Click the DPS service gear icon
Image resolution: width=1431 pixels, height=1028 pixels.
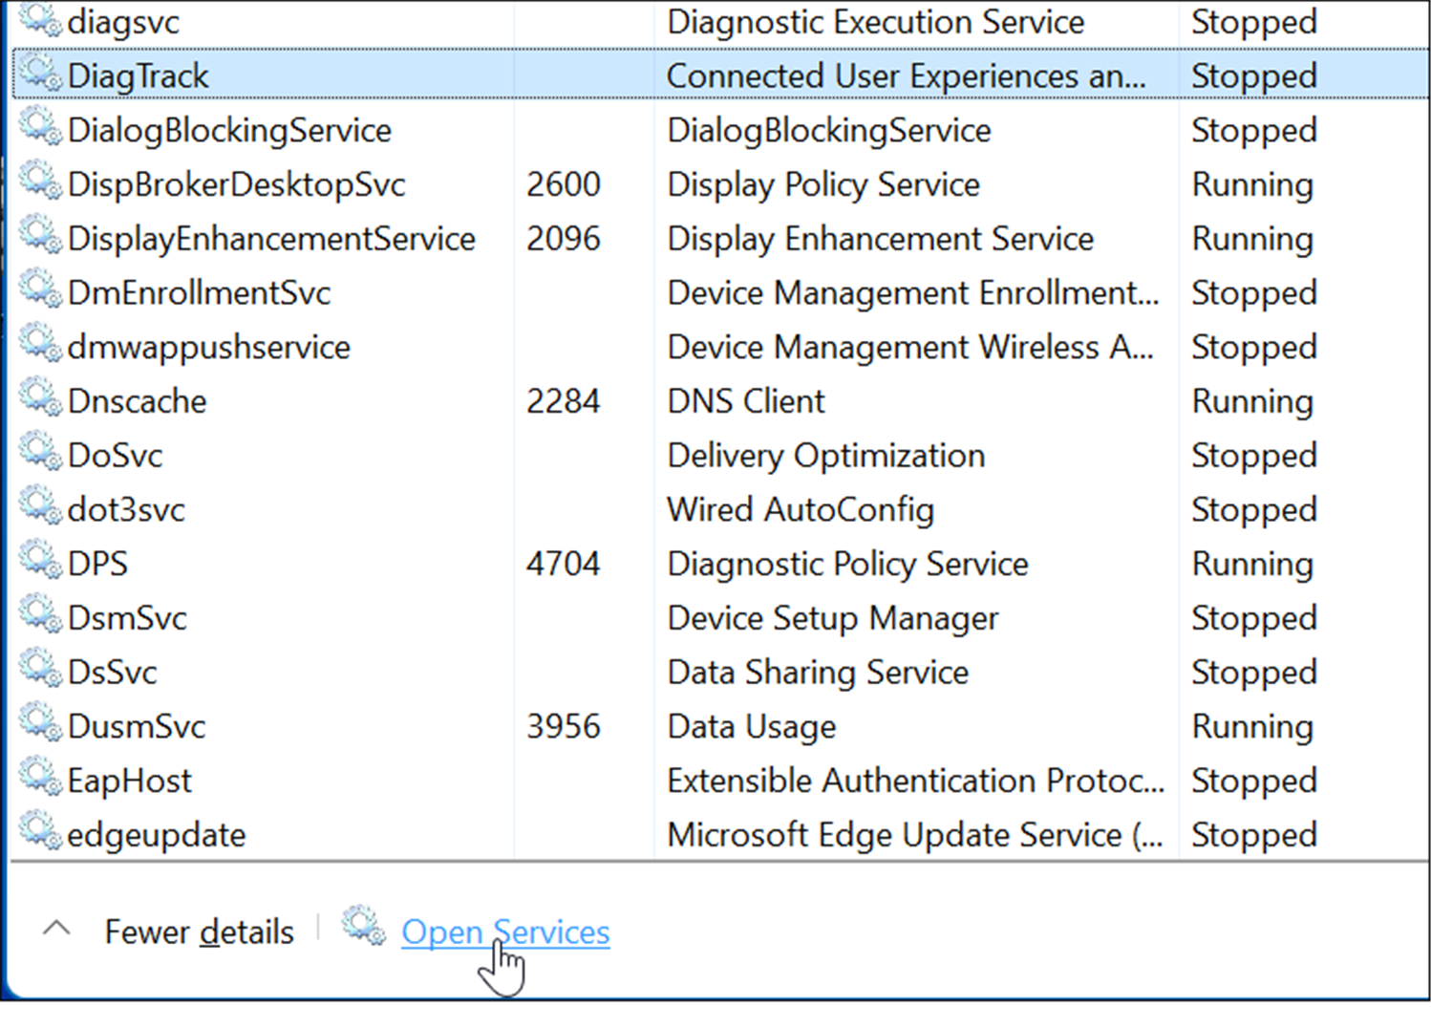[x=39, y=563]
